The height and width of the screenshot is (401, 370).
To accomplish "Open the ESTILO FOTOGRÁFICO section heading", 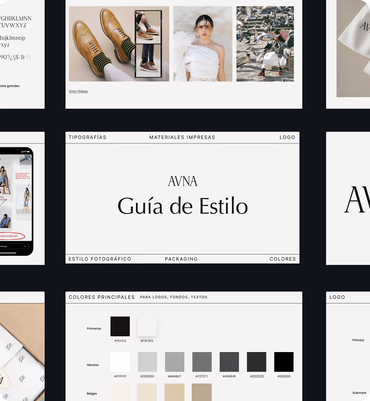I will coord(99,259).
